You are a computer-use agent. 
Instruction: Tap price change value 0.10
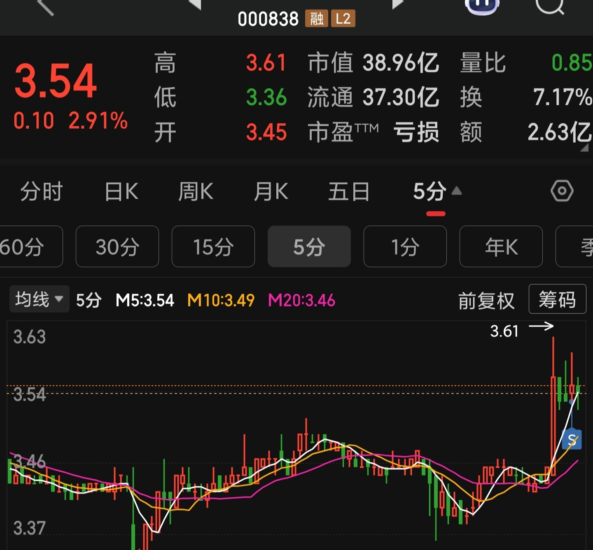pos(34,121)
